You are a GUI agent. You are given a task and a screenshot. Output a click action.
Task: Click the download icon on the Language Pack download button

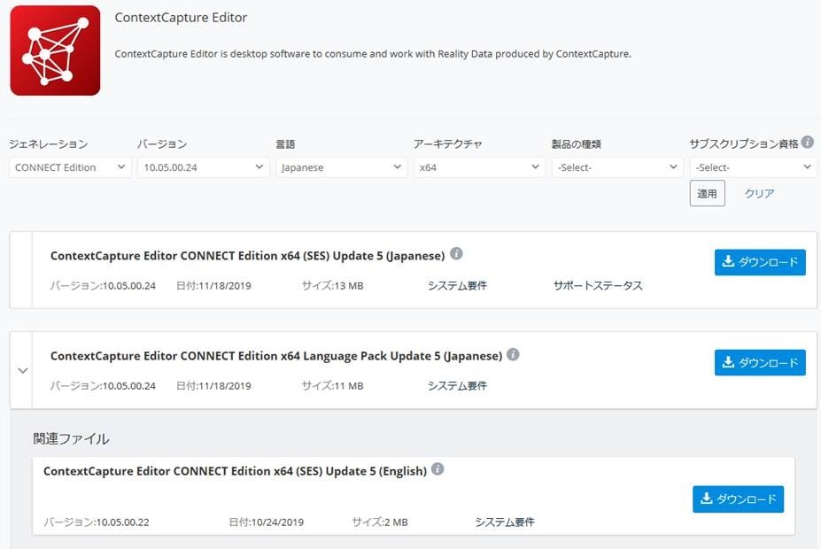click(728, 362)
